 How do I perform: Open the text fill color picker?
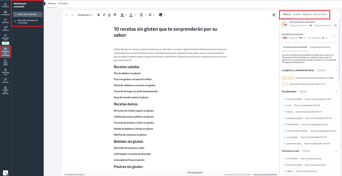pyautogui.click(x=122, y=15)
